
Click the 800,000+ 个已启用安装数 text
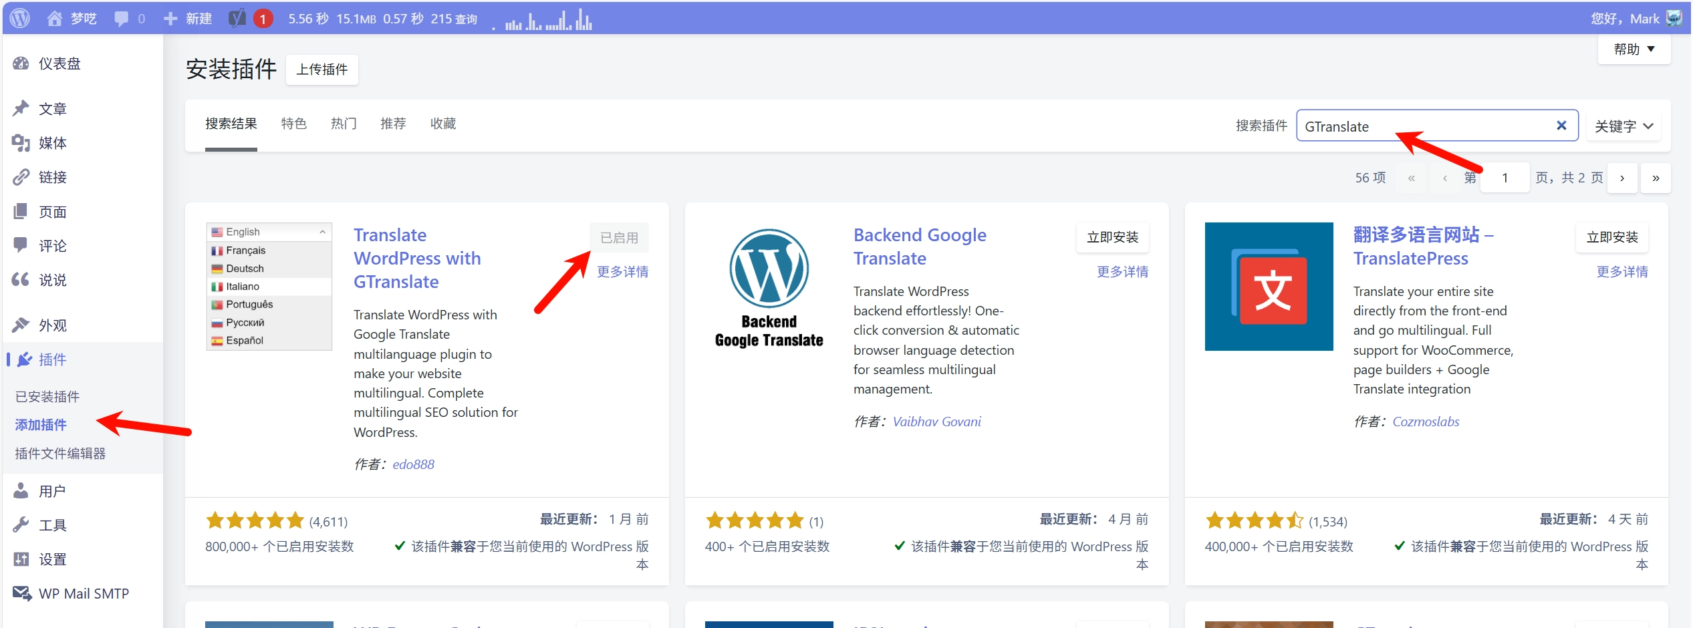pos(279,546)
